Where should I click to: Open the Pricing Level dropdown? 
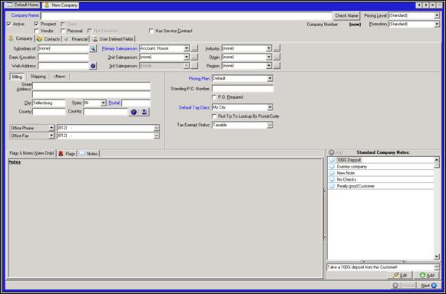point(437,15)
